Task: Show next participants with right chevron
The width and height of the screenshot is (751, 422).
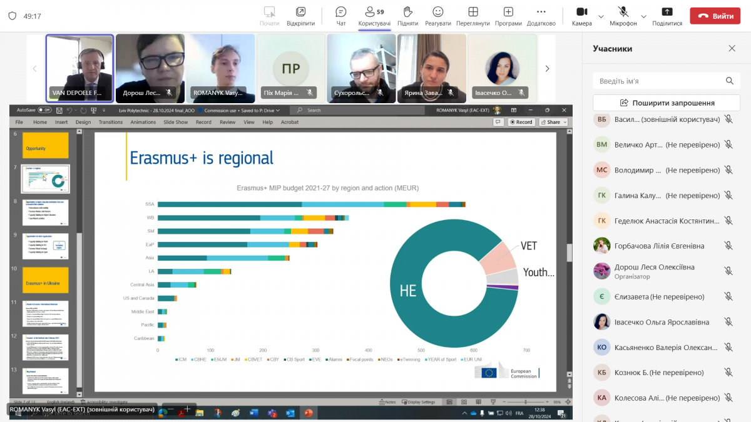Action: point(547,69)
